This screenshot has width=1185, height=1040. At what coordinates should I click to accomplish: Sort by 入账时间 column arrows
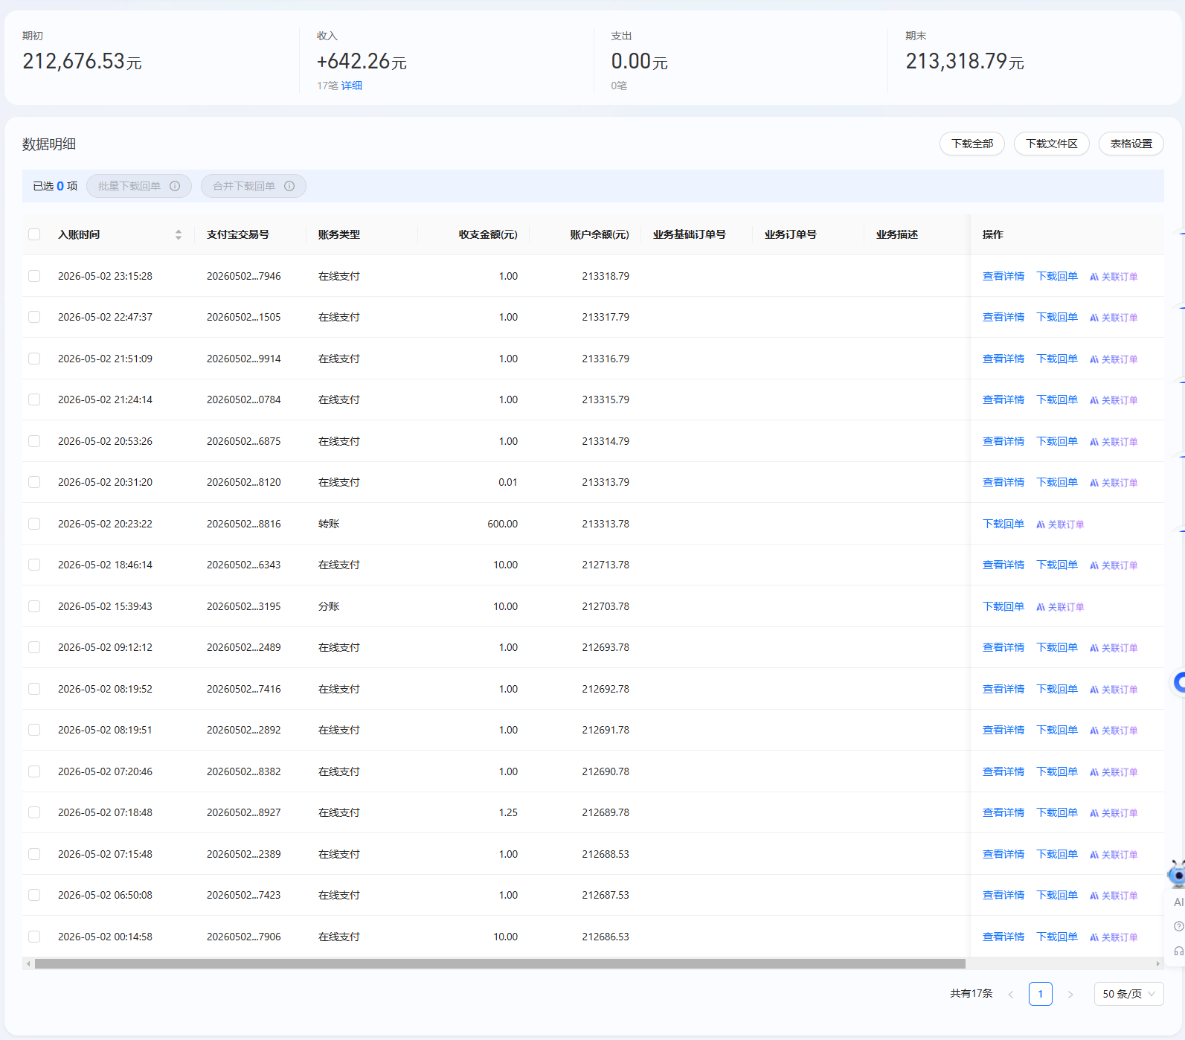(179, 234)
